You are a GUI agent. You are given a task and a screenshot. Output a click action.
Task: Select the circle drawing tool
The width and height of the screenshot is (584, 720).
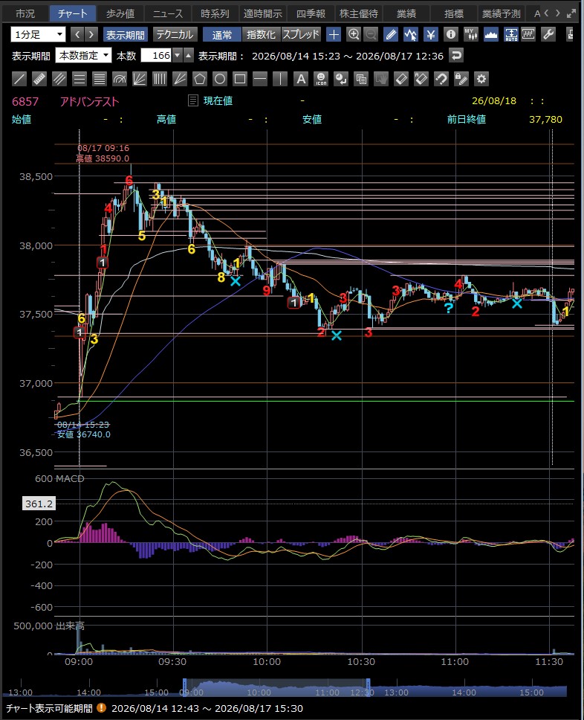pos(220,79)
